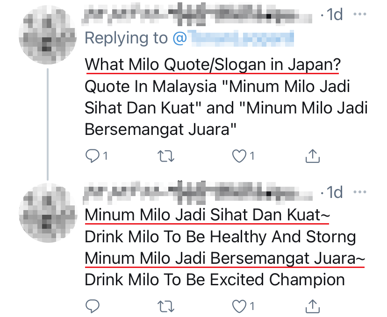Like the first tweet asking about Japan

tap(239, 156)
